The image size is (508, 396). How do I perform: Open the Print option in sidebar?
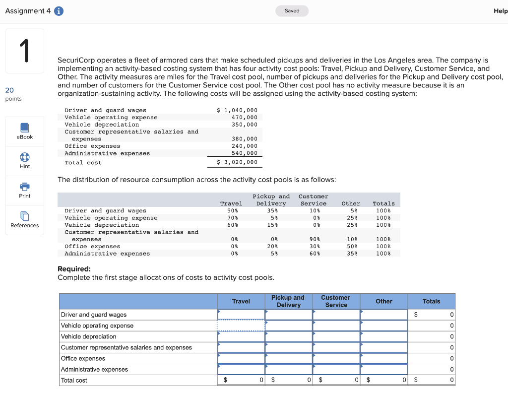pos(24,190)
